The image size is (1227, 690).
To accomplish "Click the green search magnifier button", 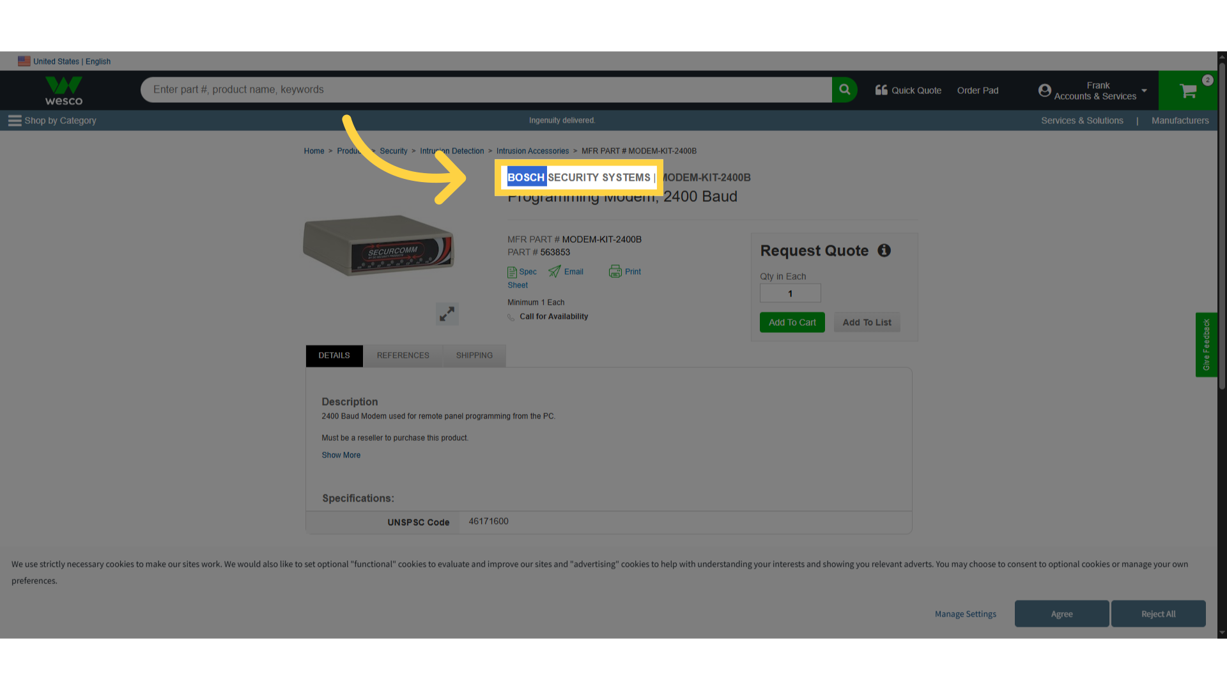I will (844, 90).
